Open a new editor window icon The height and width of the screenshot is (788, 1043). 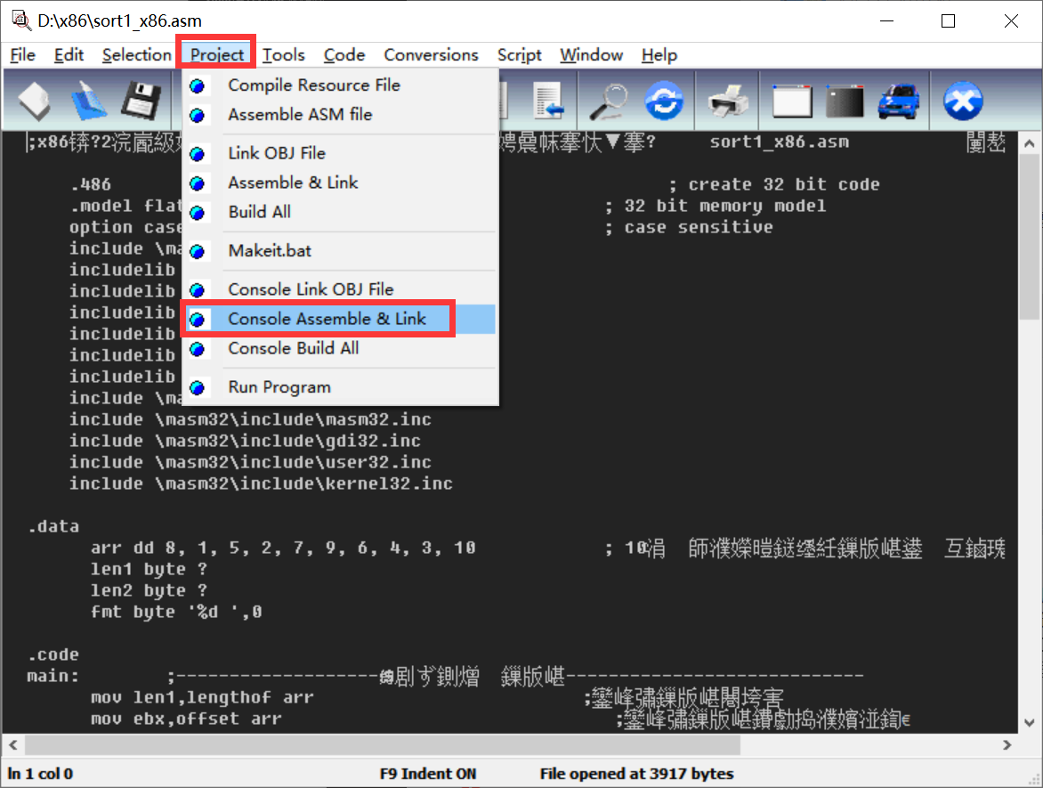(x=791, y=100)
